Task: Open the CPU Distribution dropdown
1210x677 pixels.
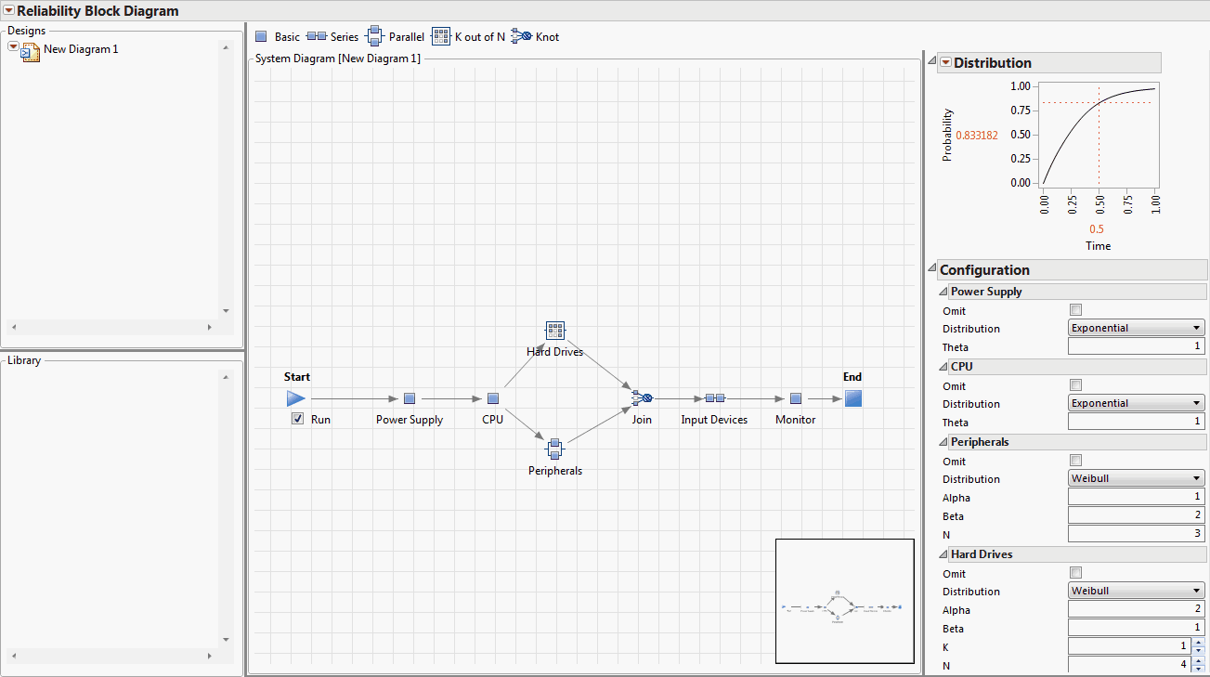Action: [x=1135, y=403]
